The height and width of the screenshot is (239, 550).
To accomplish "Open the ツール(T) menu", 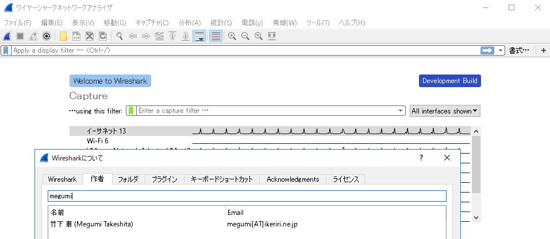I will 318,23.
